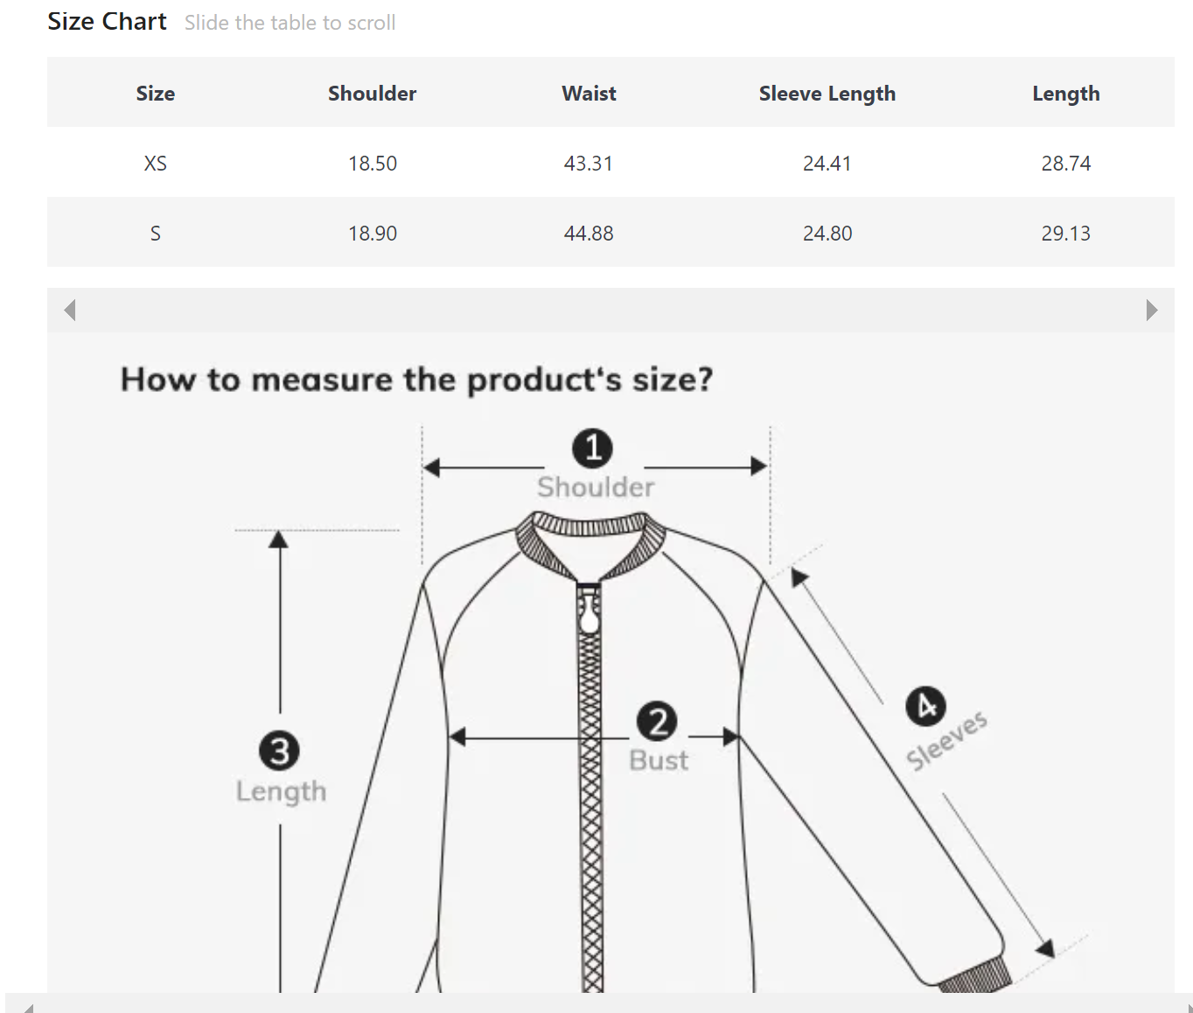This screenshot has height=1013, width=1193.
Task: Click the number 1 Shoulder circle marker
Action: coord(592,448)
